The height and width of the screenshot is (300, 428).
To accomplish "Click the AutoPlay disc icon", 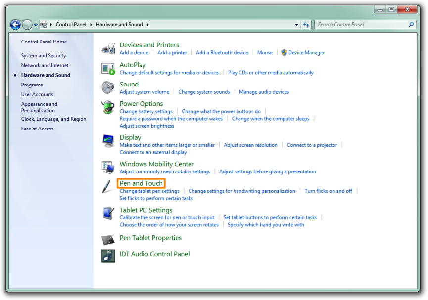I will 108,68.
